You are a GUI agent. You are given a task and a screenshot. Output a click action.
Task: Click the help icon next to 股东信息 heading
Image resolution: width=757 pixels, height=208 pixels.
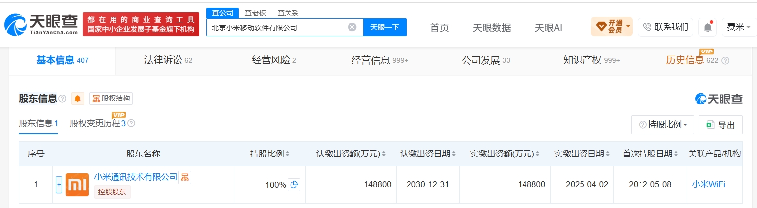(x=62, y=99)
